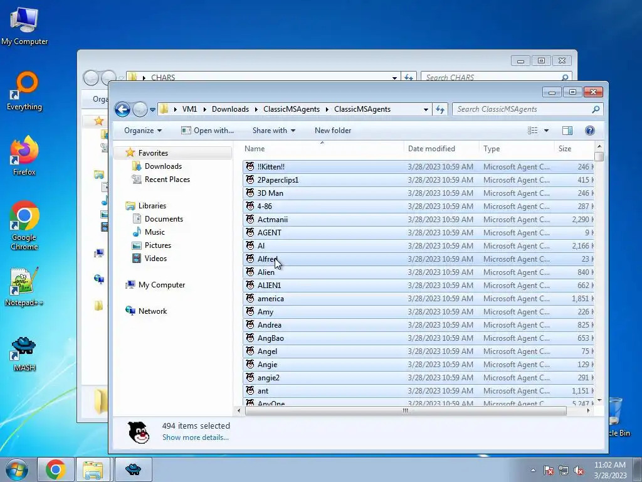Screen dimensions: 642x482
Task: Open Downloads in the navigation pane
Action: tap(163, 166)
